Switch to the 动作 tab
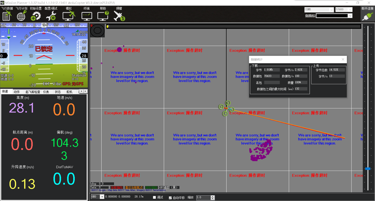Screen dimensions: 375x201 17,92
